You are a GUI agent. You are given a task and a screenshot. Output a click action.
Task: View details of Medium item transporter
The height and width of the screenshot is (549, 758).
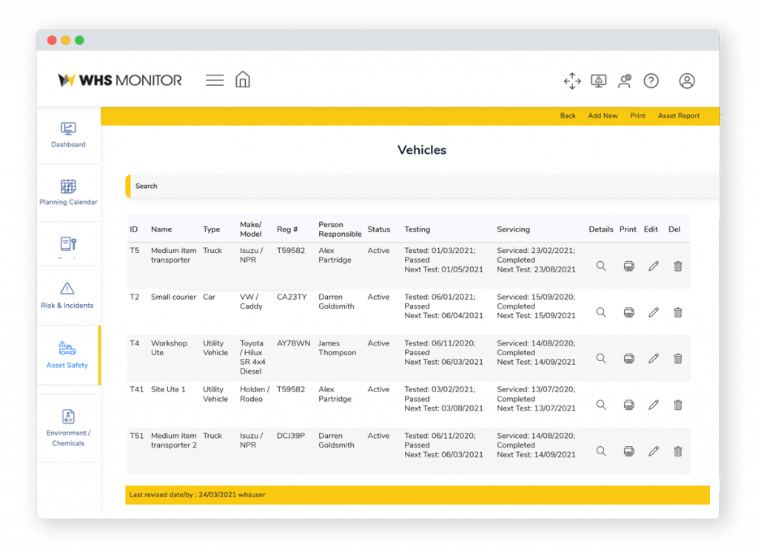600,266
